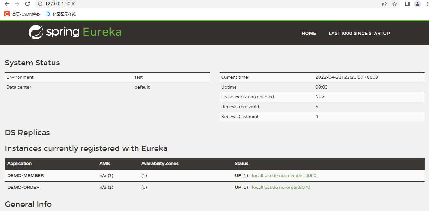This screenshot has height=211, width=429.
Task: Click the DEMO-MEMBER application cell
Action: [25, 175]
